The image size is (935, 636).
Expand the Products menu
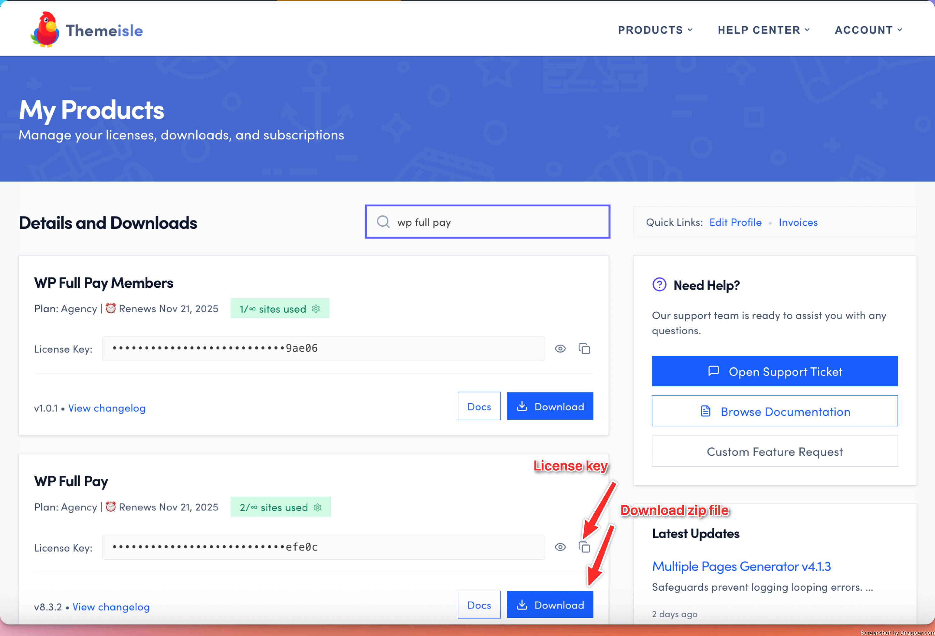654,30
